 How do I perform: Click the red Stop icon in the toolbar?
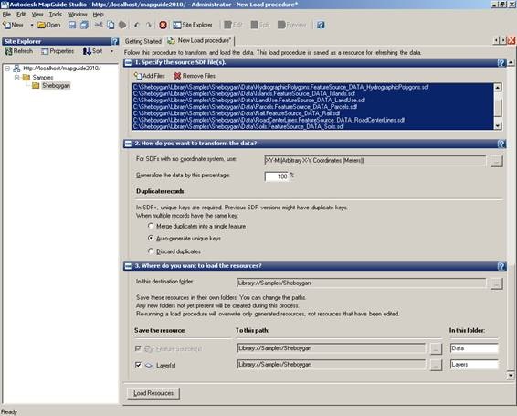click(x=163, y=25)
